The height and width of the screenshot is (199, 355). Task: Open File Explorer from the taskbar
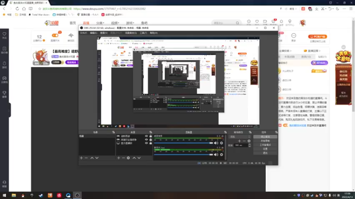(14, 195)
